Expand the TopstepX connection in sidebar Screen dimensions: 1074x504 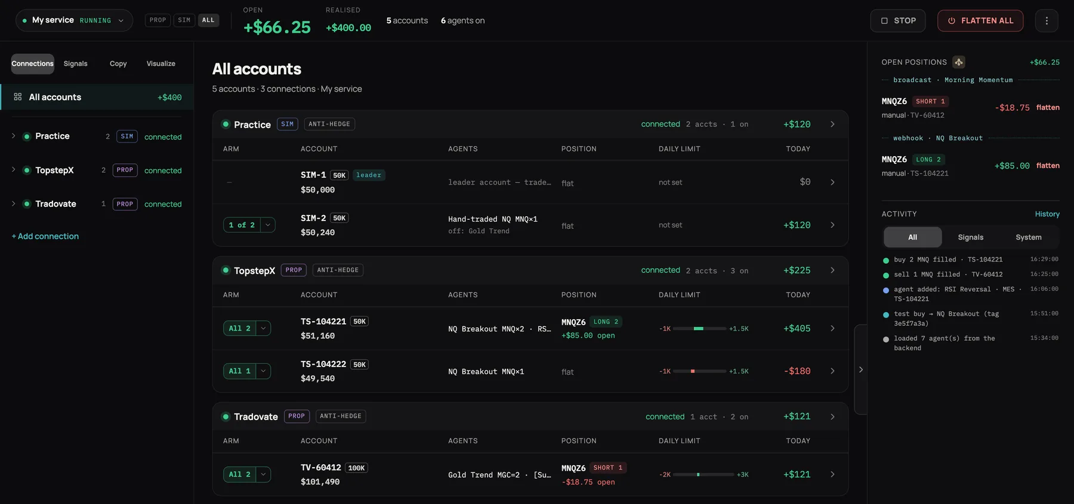point(13,170)
